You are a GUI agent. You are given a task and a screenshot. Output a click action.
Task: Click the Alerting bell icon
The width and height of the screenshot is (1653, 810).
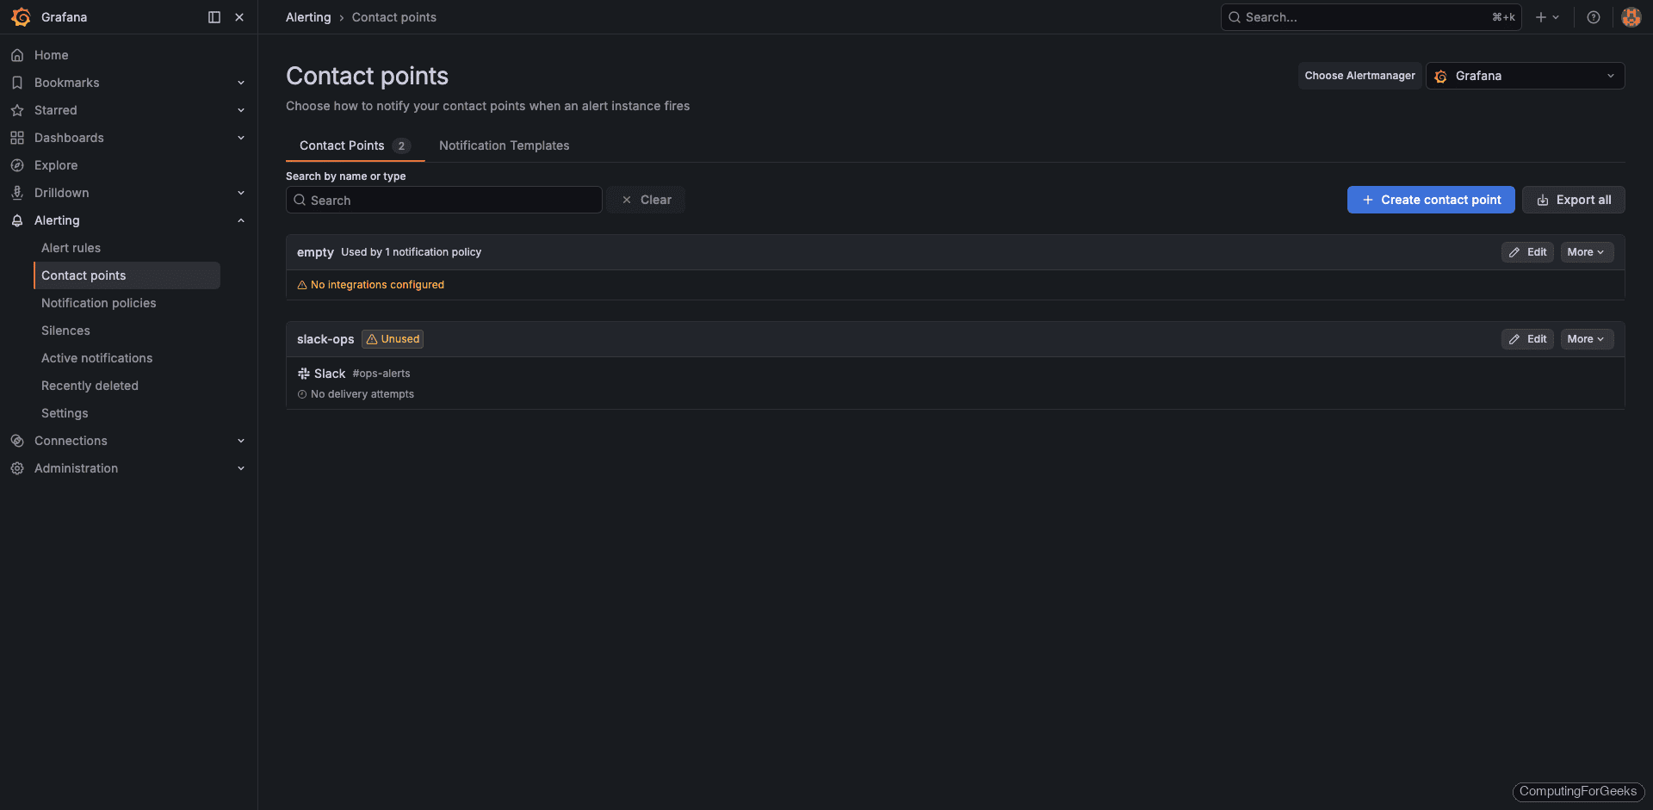click(x=17, y=220)
